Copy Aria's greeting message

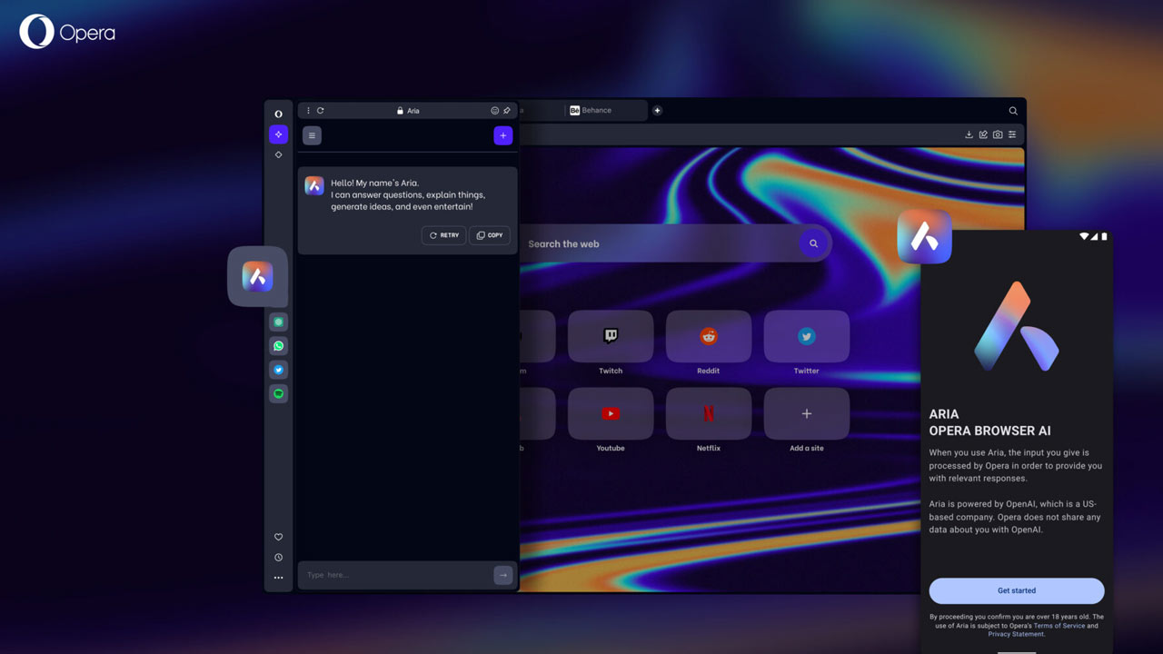pyautogui.click(x=490, y=235)
